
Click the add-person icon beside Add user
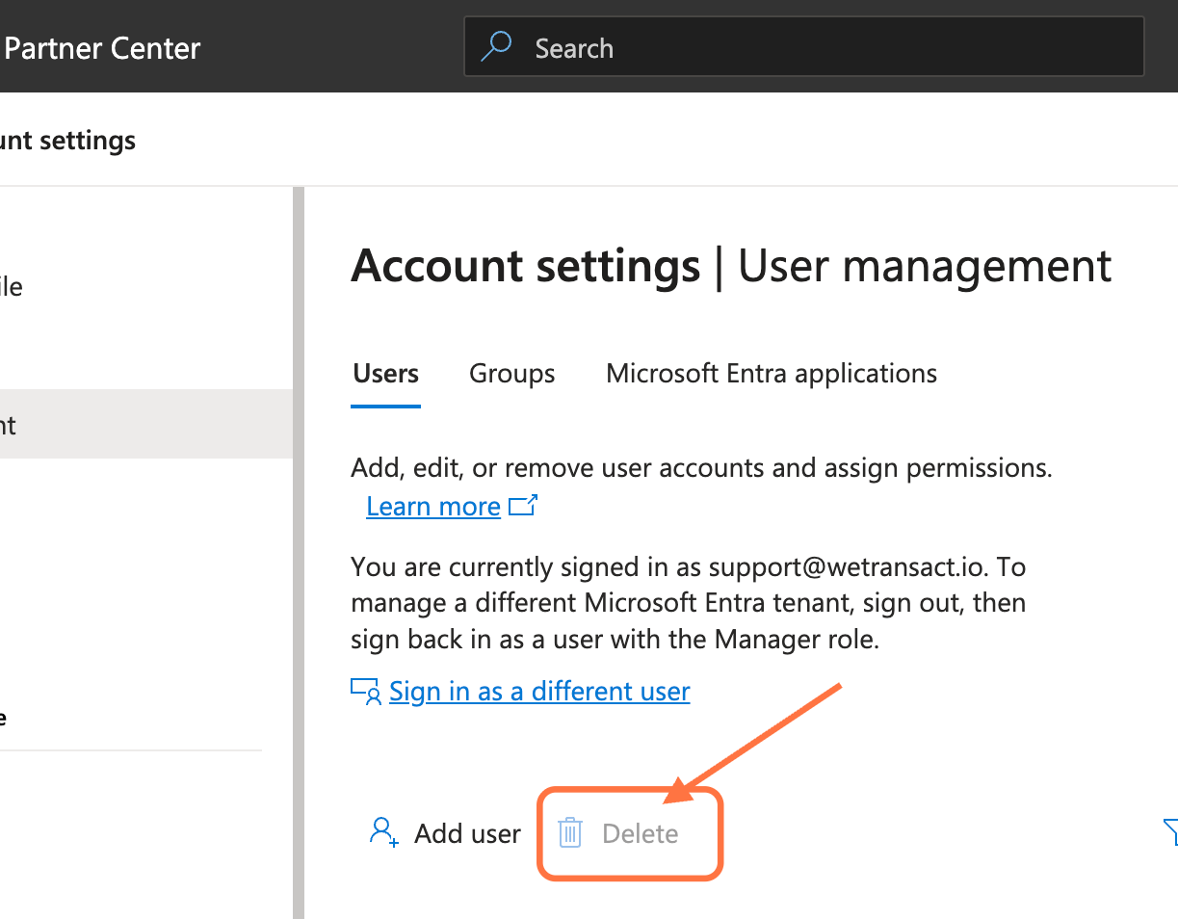[383, 832]
